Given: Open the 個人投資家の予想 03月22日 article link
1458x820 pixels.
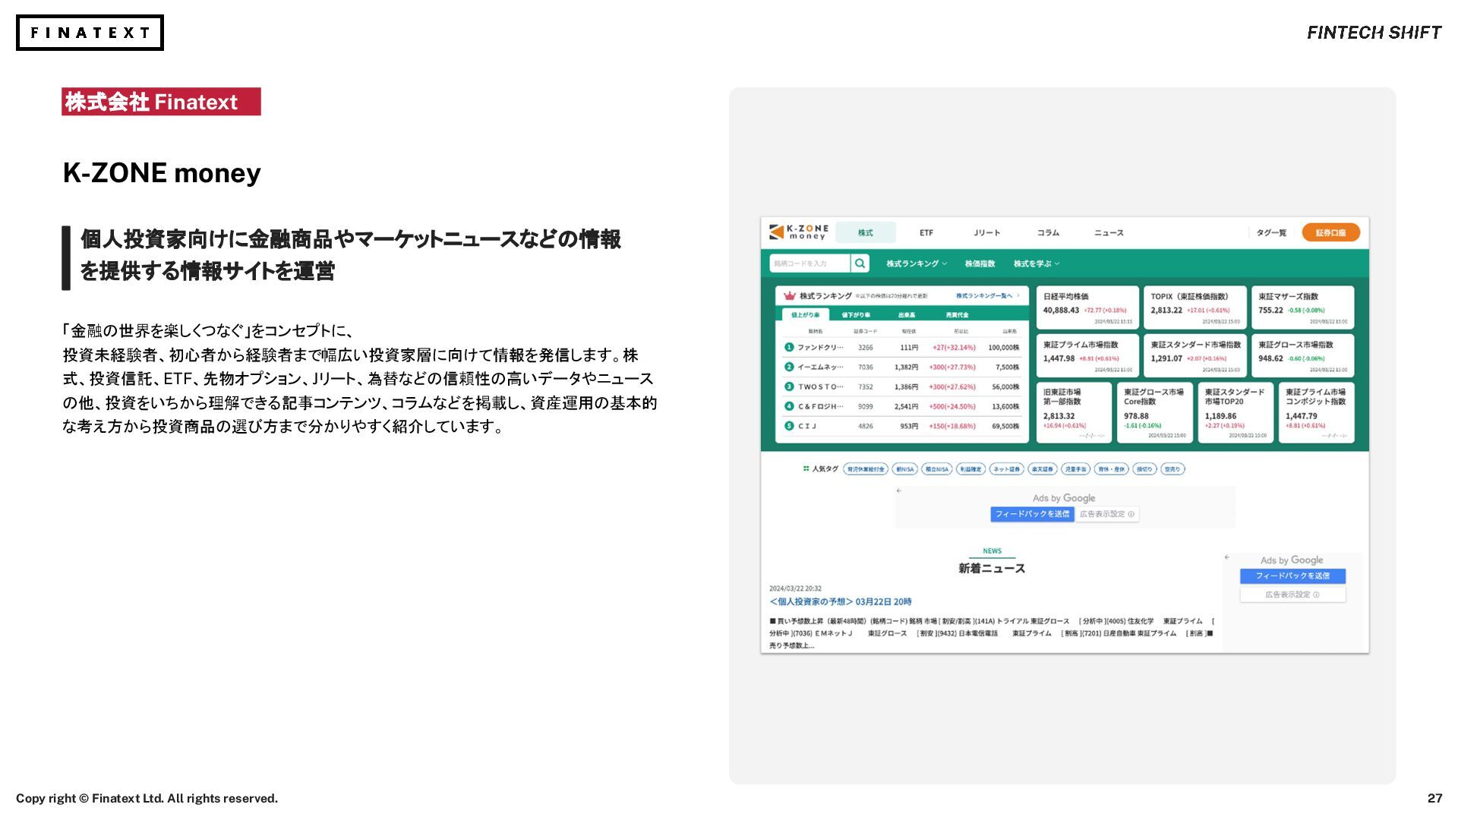Looking at the screenshot, I should click(841, 601).
